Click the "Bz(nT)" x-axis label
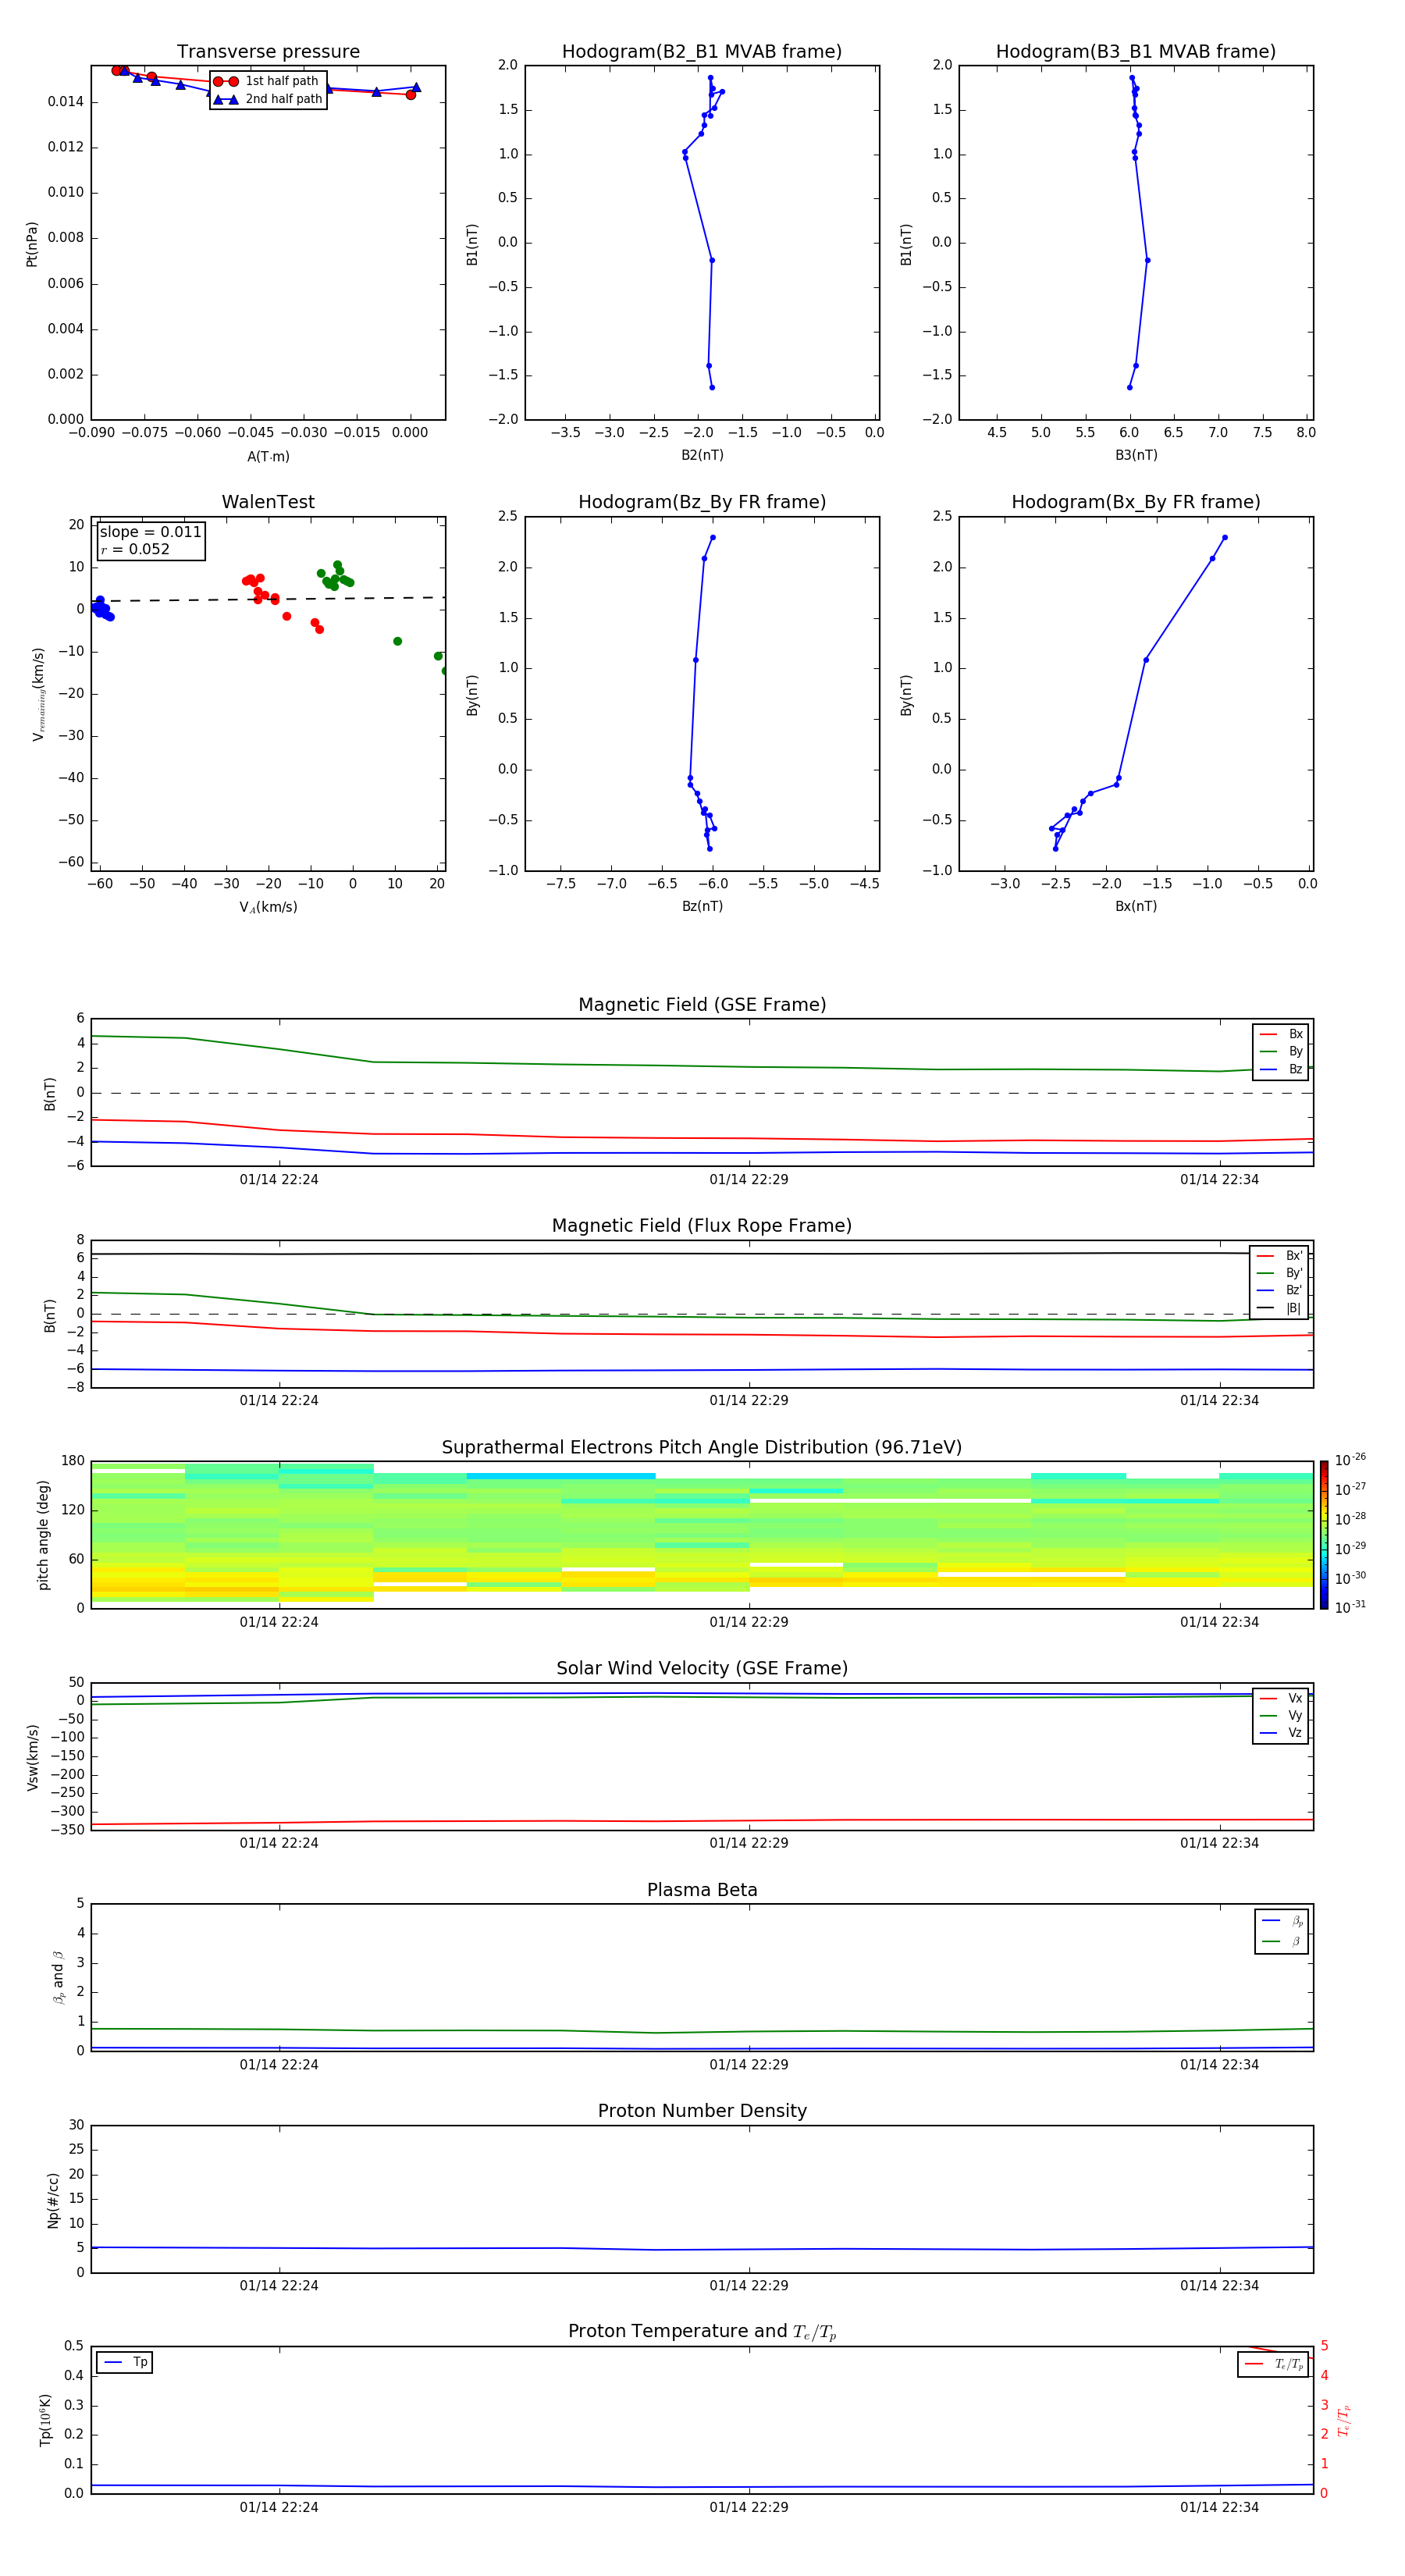The width and height of the screenshot is (1405, 2576). point(702,906)
